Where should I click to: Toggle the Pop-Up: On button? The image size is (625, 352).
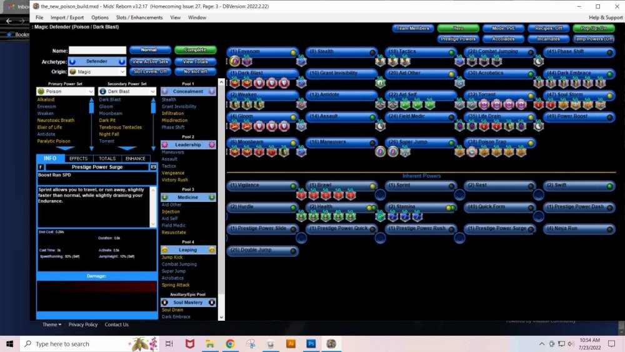click(593, 29)
